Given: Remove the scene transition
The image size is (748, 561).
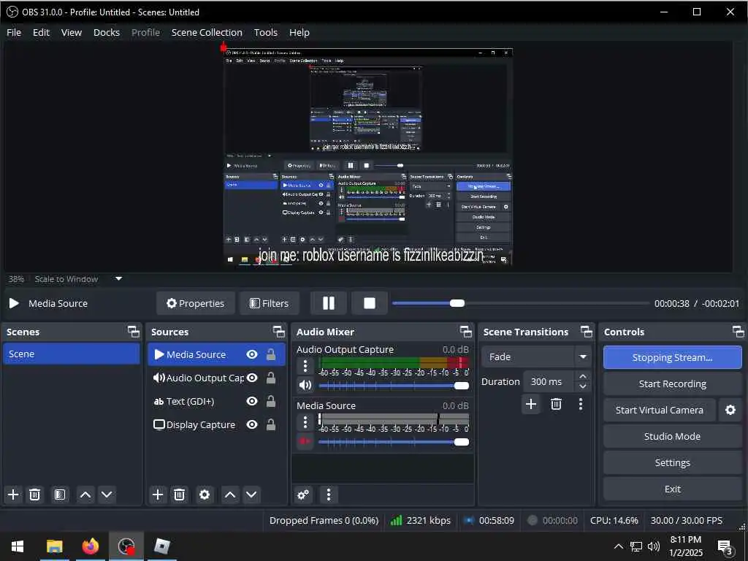Looking at the screenshot, I should pos(556,405).
